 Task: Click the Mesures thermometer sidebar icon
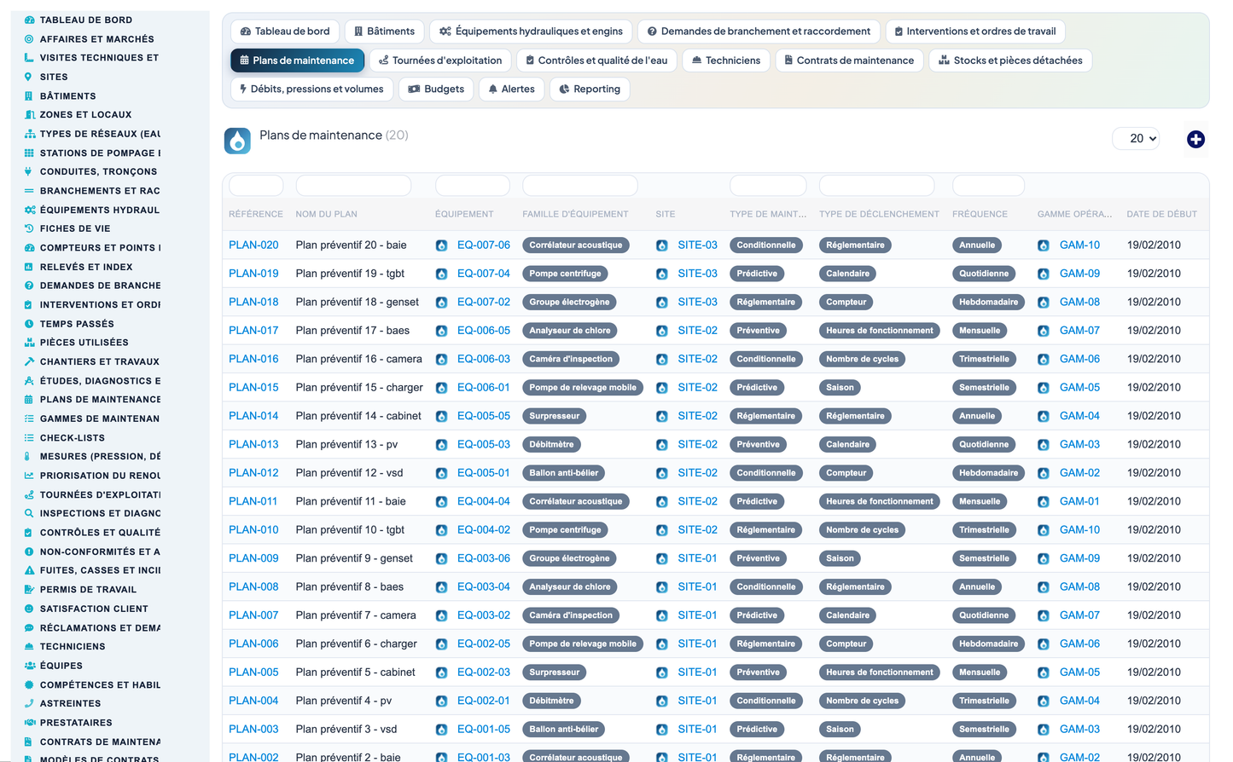pos(29,456)
